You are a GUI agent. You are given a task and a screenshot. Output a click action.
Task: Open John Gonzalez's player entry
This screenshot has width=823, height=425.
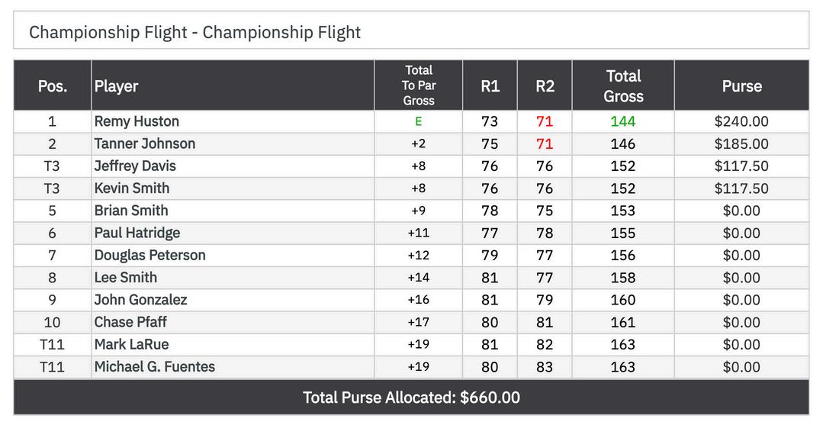tap(140, 300)
